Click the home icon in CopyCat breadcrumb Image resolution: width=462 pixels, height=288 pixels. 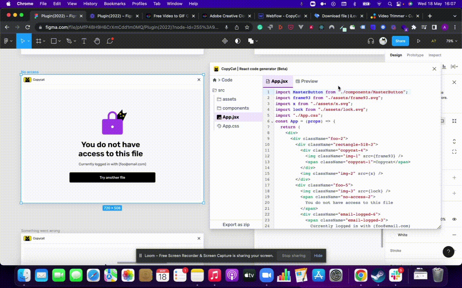[x=215, y=80]
